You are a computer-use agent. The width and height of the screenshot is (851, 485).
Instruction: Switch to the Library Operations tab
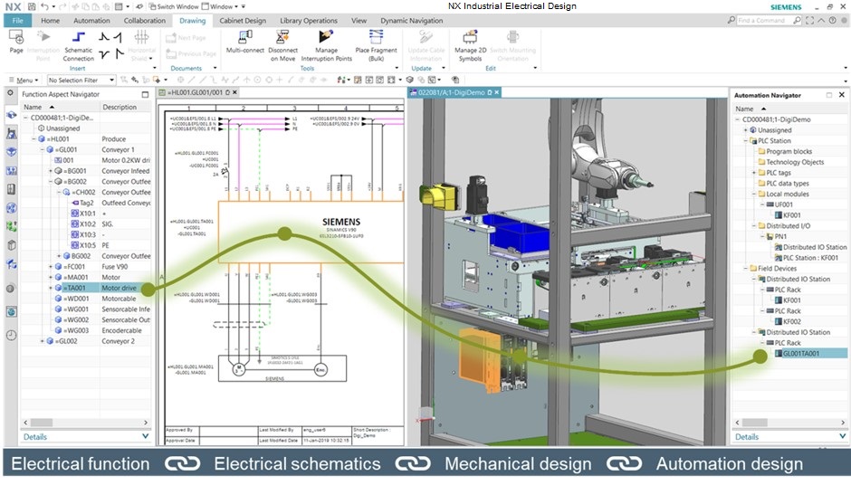308,21
